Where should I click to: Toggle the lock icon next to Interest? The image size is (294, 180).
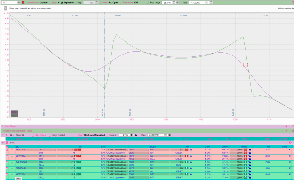pyautogui.click(x=136, y=135)
